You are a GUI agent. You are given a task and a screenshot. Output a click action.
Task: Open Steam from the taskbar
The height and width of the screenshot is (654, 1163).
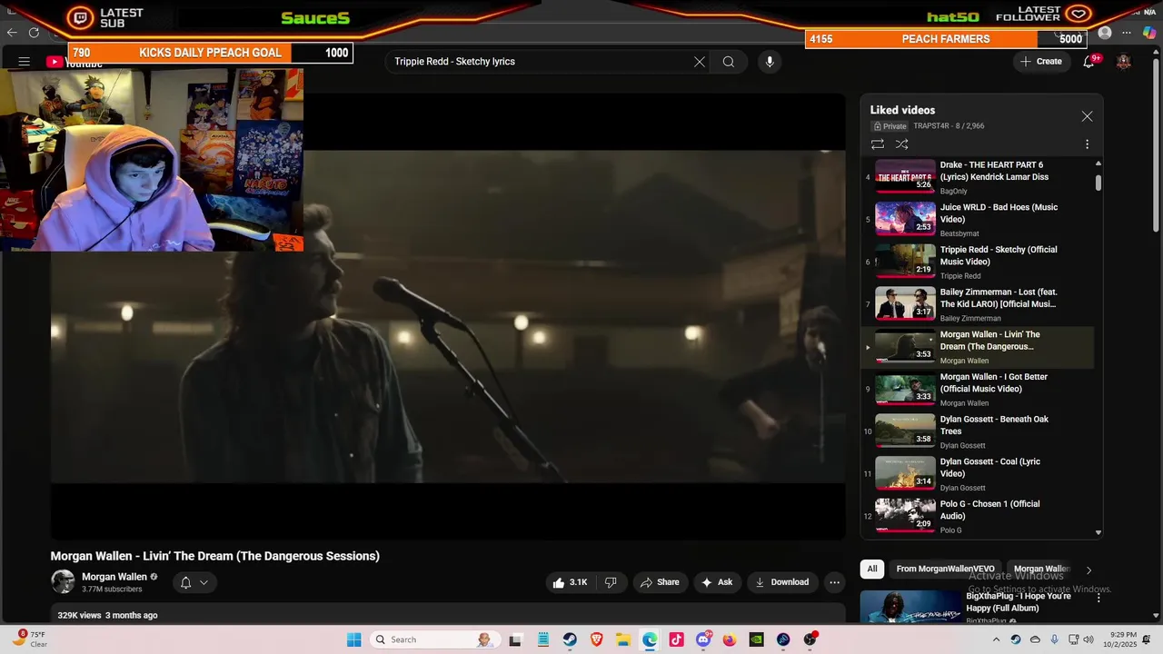pos(570,639)
